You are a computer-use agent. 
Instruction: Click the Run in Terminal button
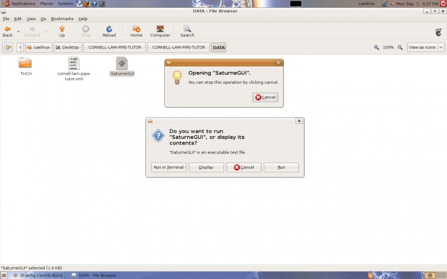click(x=168, y=167)
